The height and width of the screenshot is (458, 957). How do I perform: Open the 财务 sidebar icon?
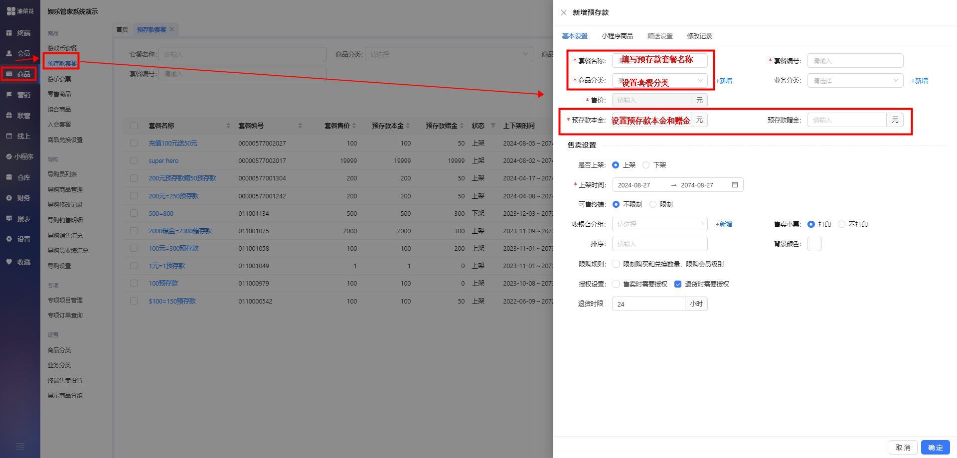pyautogui.click(x=9, y=198)
